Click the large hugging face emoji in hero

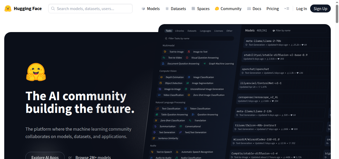click(x=36, y=72)
